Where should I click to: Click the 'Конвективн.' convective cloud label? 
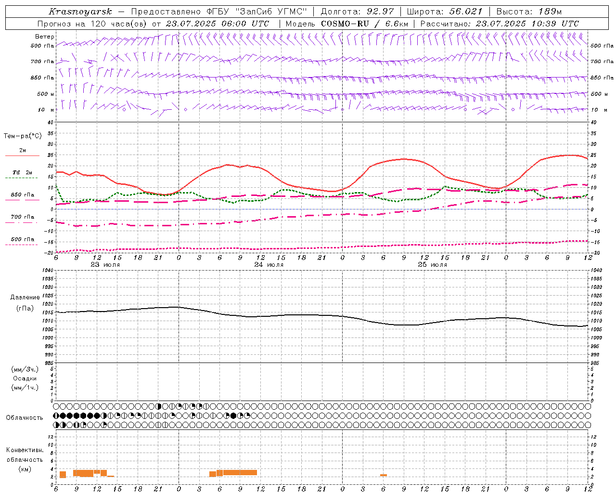[25, 450]
